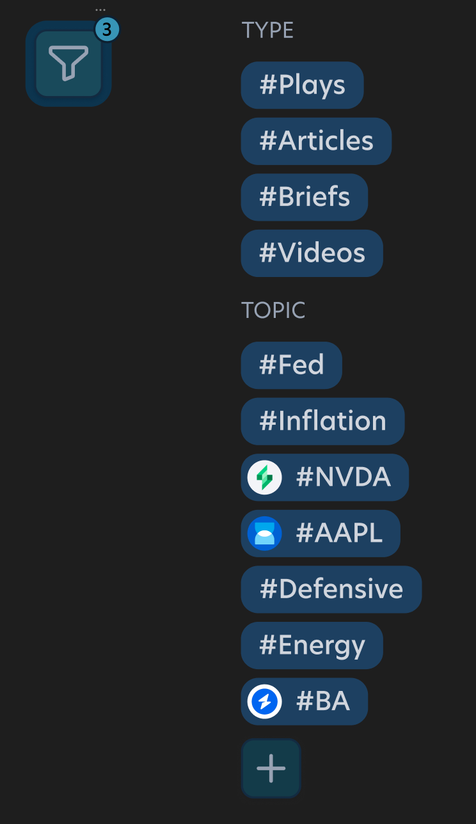
Task: Select the #Fed topic tag
Action: (x=291, y=365)
